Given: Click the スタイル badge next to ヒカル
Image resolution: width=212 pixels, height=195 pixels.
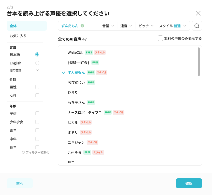Looking at the screenshot, I should (86, 122).
